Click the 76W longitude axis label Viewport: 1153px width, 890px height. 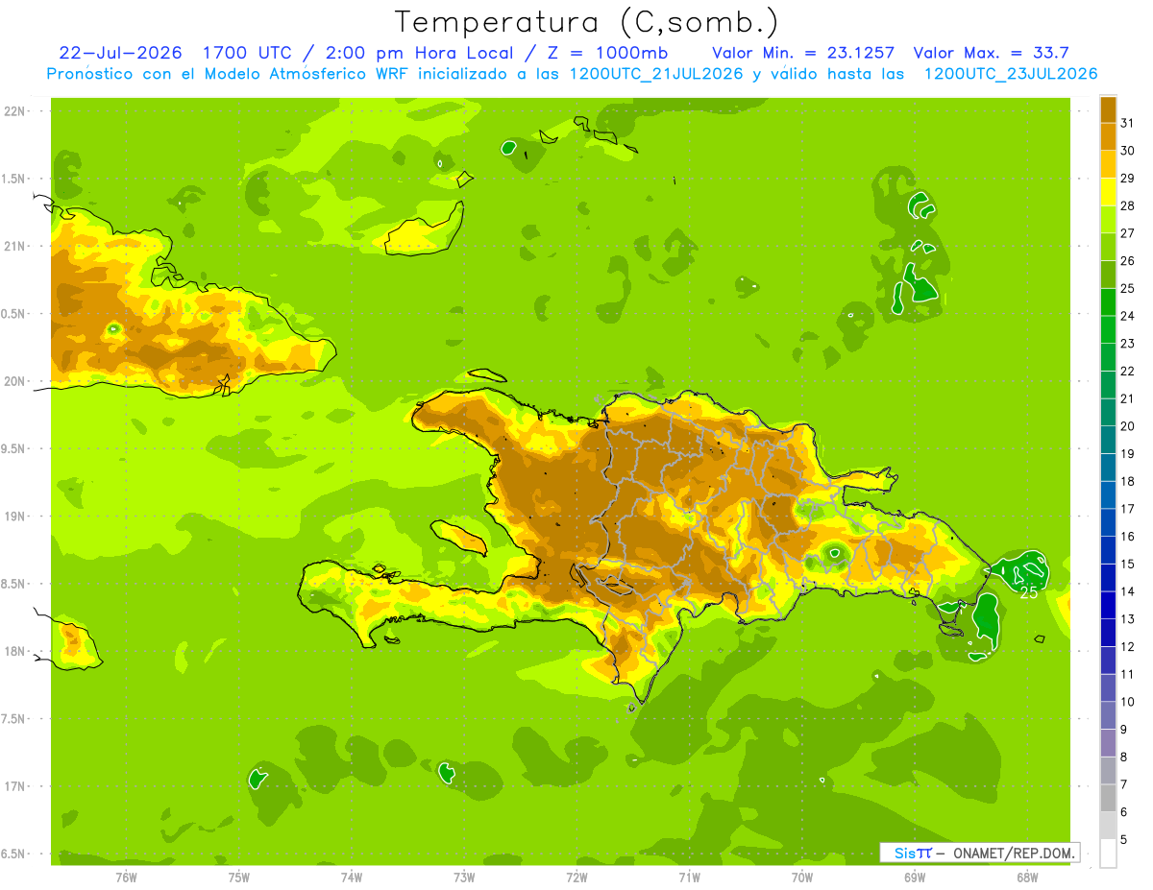click(x=126, y=877)
